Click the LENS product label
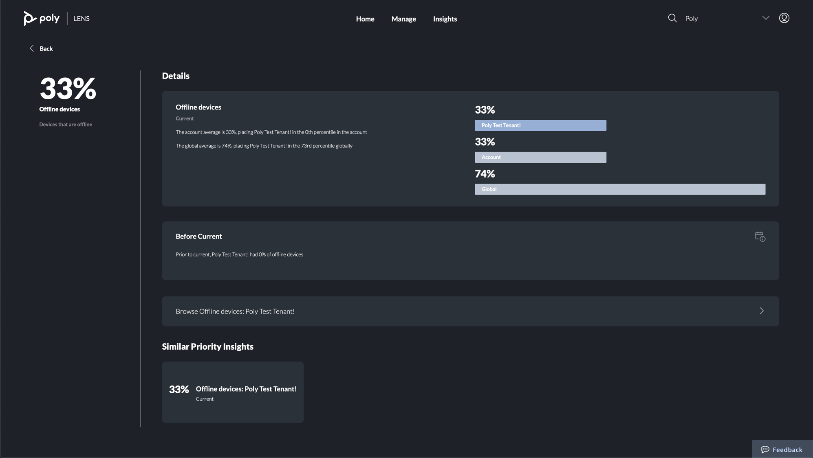 82,19
